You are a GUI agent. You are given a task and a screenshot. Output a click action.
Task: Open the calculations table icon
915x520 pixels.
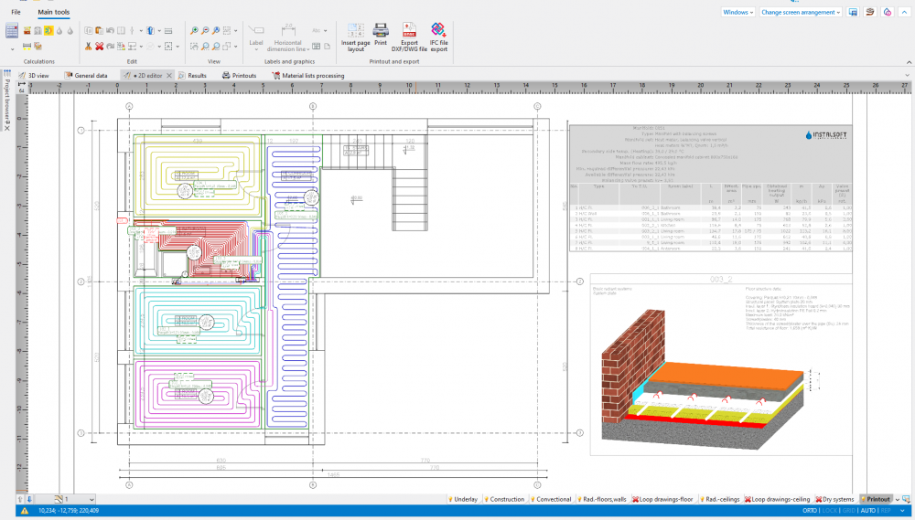click(x=12, y=31)
